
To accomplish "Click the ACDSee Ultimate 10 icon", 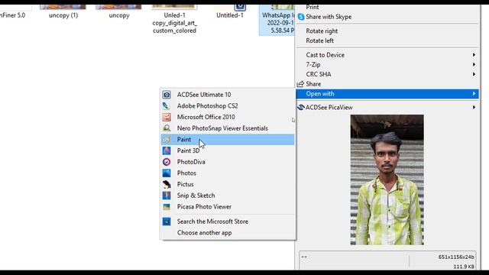I will point(167,95).
